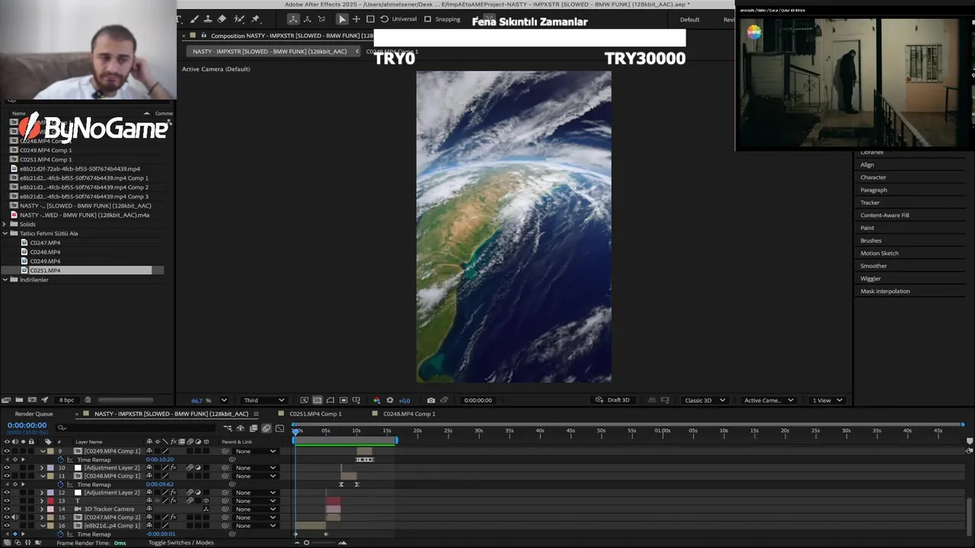Open the channel and color management icon
The image size is (975, 548).
tap(376, 400)
